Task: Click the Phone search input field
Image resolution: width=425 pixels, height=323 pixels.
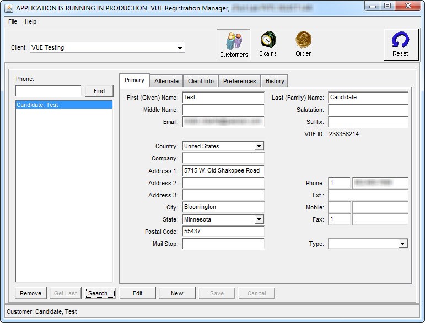Action: [x=49, y=91]
